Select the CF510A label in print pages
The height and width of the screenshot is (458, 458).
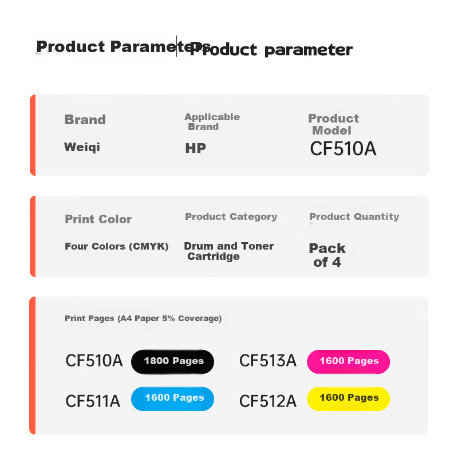[94, 361]
